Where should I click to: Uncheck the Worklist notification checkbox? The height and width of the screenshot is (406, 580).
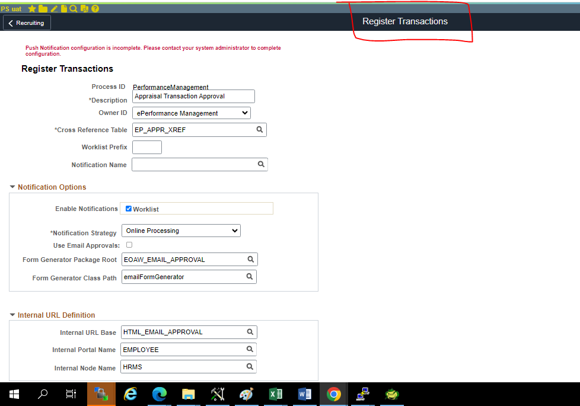pos(129,209)
